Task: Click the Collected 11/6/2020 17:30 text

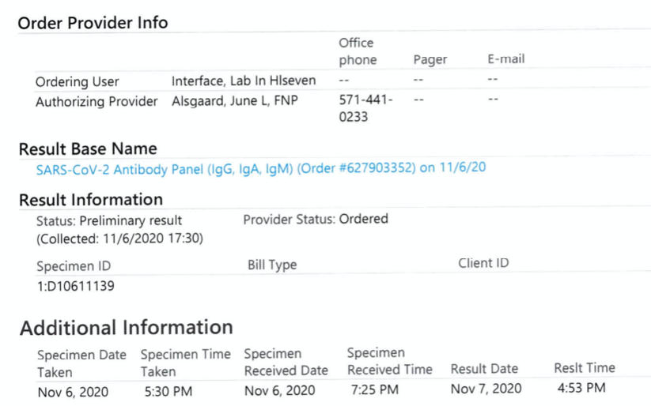Action: (x=119, y=239)
